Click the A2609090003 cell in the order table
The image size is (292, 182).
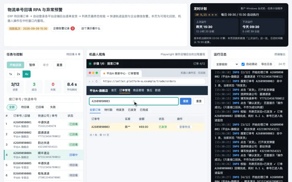point(100,127)
